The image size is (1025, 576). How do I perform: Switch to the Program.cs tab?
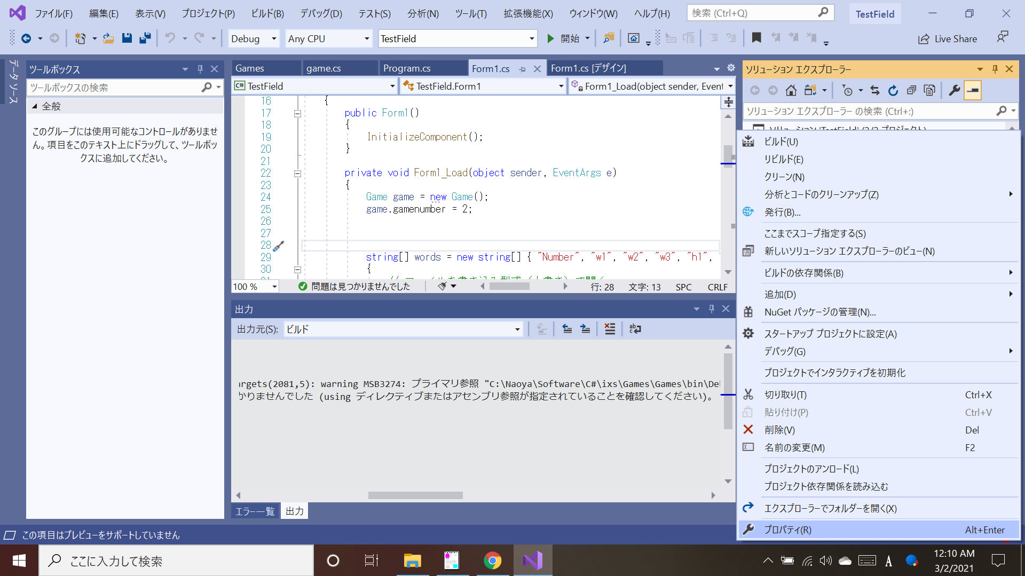[407, 68]
